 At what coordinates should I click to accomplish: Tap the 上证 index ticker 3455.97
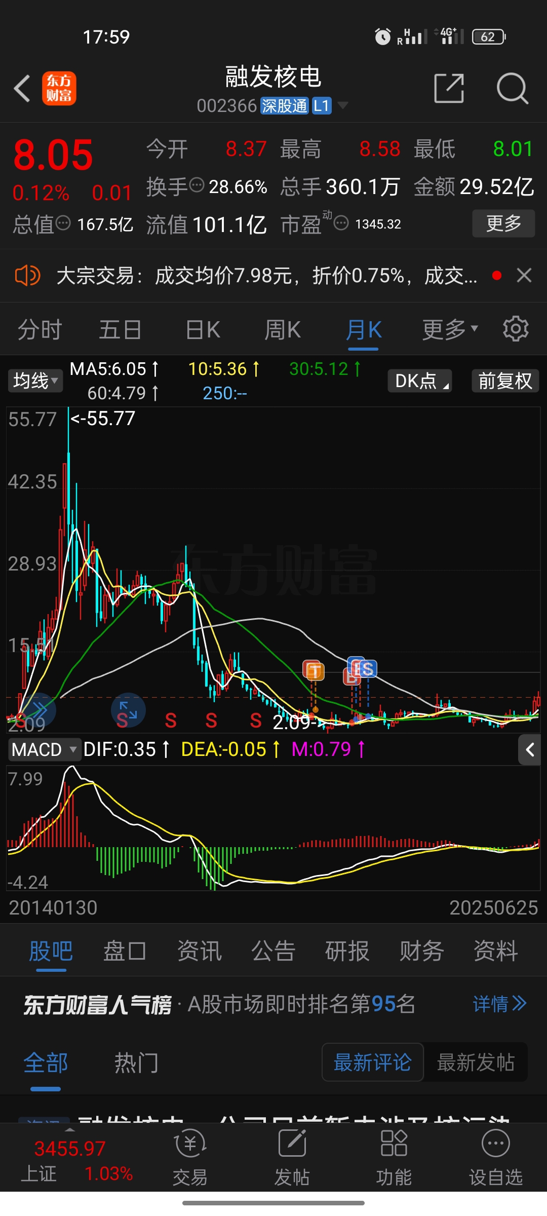coord(70,1149)
